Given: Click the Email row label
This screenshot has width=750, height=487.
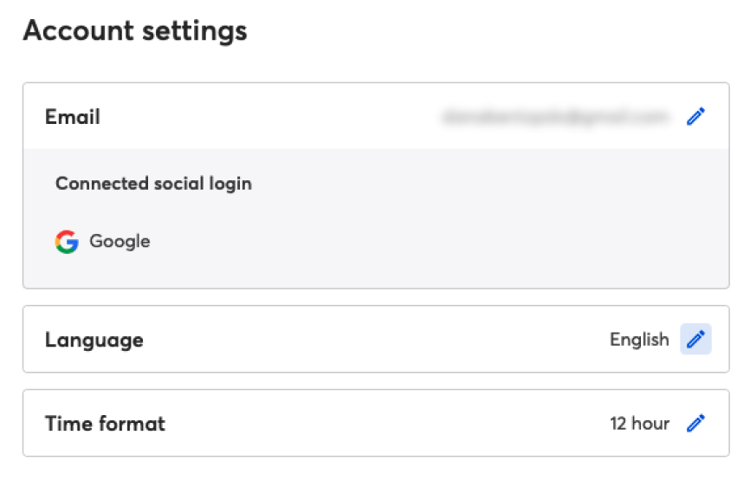Looking at the screenshot, I should tap(73, 117).
